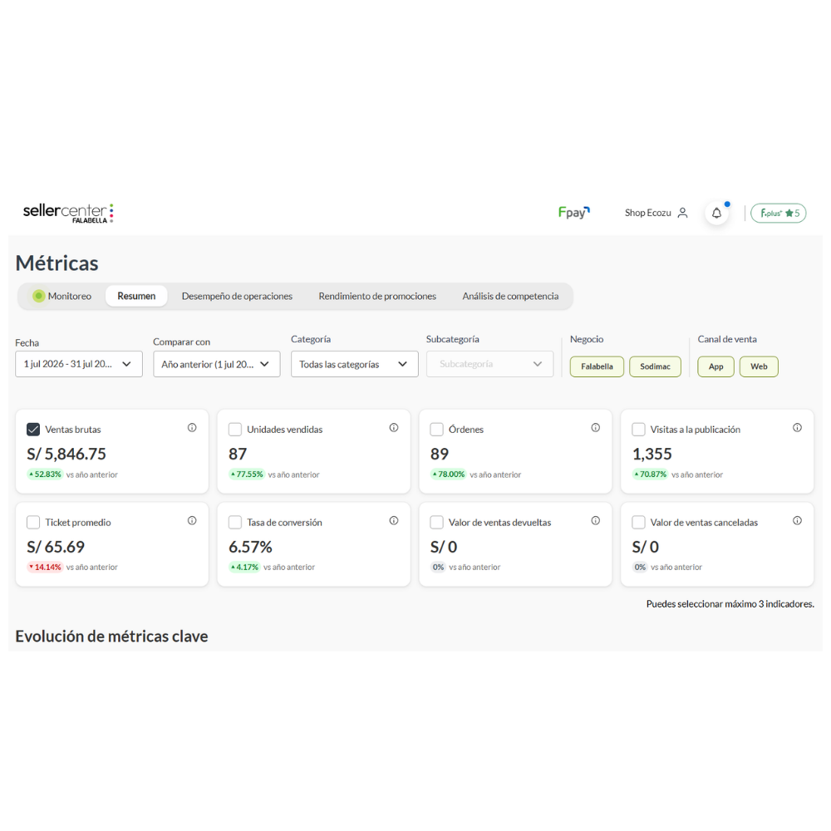The height and width of the screenshot is (831, 831).
Task: Click the Shop Ecozu account name
Action: click(x=647, y=213)
